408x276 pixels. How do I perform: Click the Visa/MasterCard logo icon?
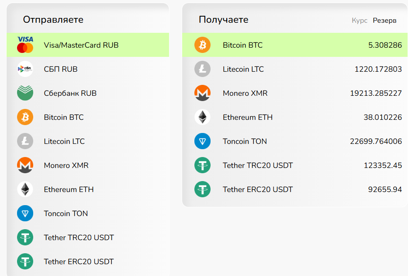pos(25,45)
